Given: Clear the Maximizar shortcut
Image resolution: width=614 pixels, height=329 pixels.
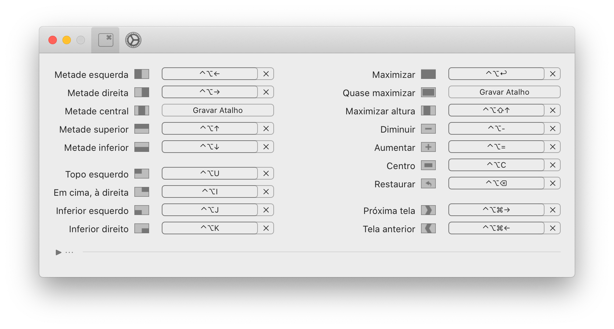Looking at the screenshot, I should pos(553,74).
